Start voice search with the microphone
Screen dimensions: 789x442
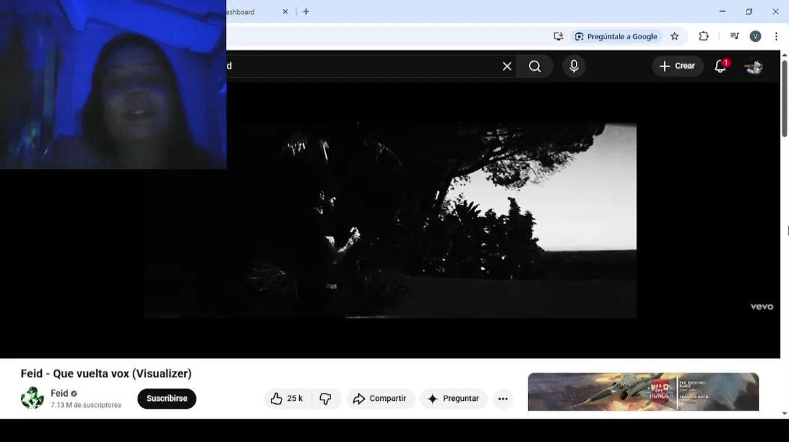point(574,66)
